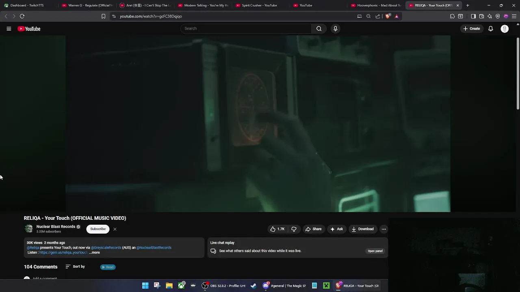The height and width of the screenshot is (292, 520).
Task: Switch to Anri I Can't Stop tab
Action: click(x=145, y=5)
